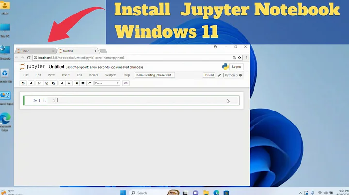349x195 pixels.
Task: Open Microsoft Store from the taskbar
Action: 226,192
